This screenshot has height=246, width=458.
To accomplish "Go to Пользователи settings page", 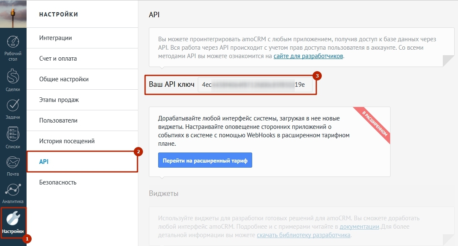I will click(58, 120).
